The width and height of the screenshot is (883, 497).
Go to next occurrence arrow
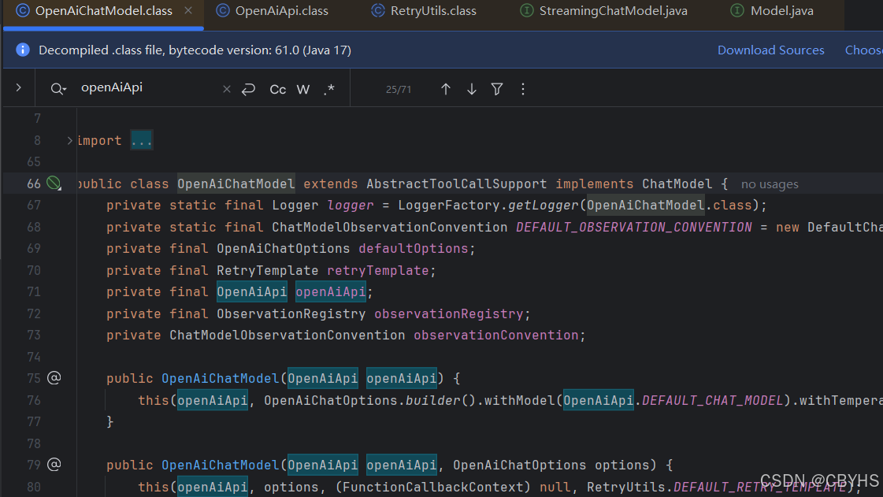[x=471, y=89]
